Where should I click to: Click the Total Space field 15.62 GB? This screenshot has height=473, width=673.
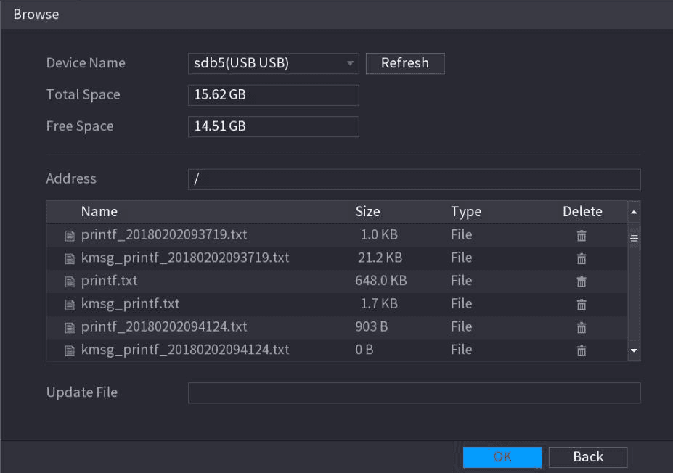click(274, 95)
